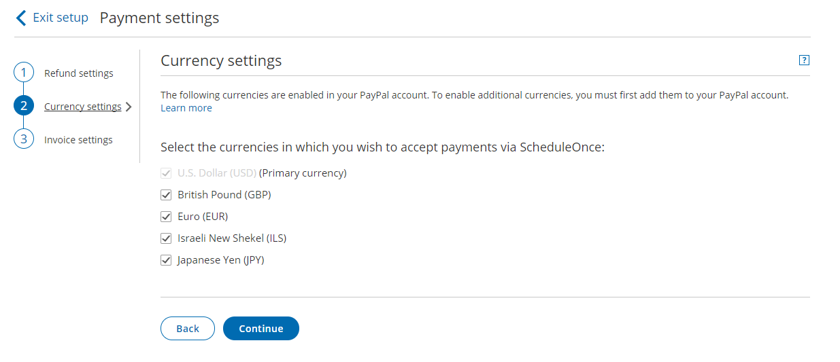This screenshot has height=362, width=840.
Task: Uncheck the British Pound (GBP) checkbox
Action: (166, 195)
